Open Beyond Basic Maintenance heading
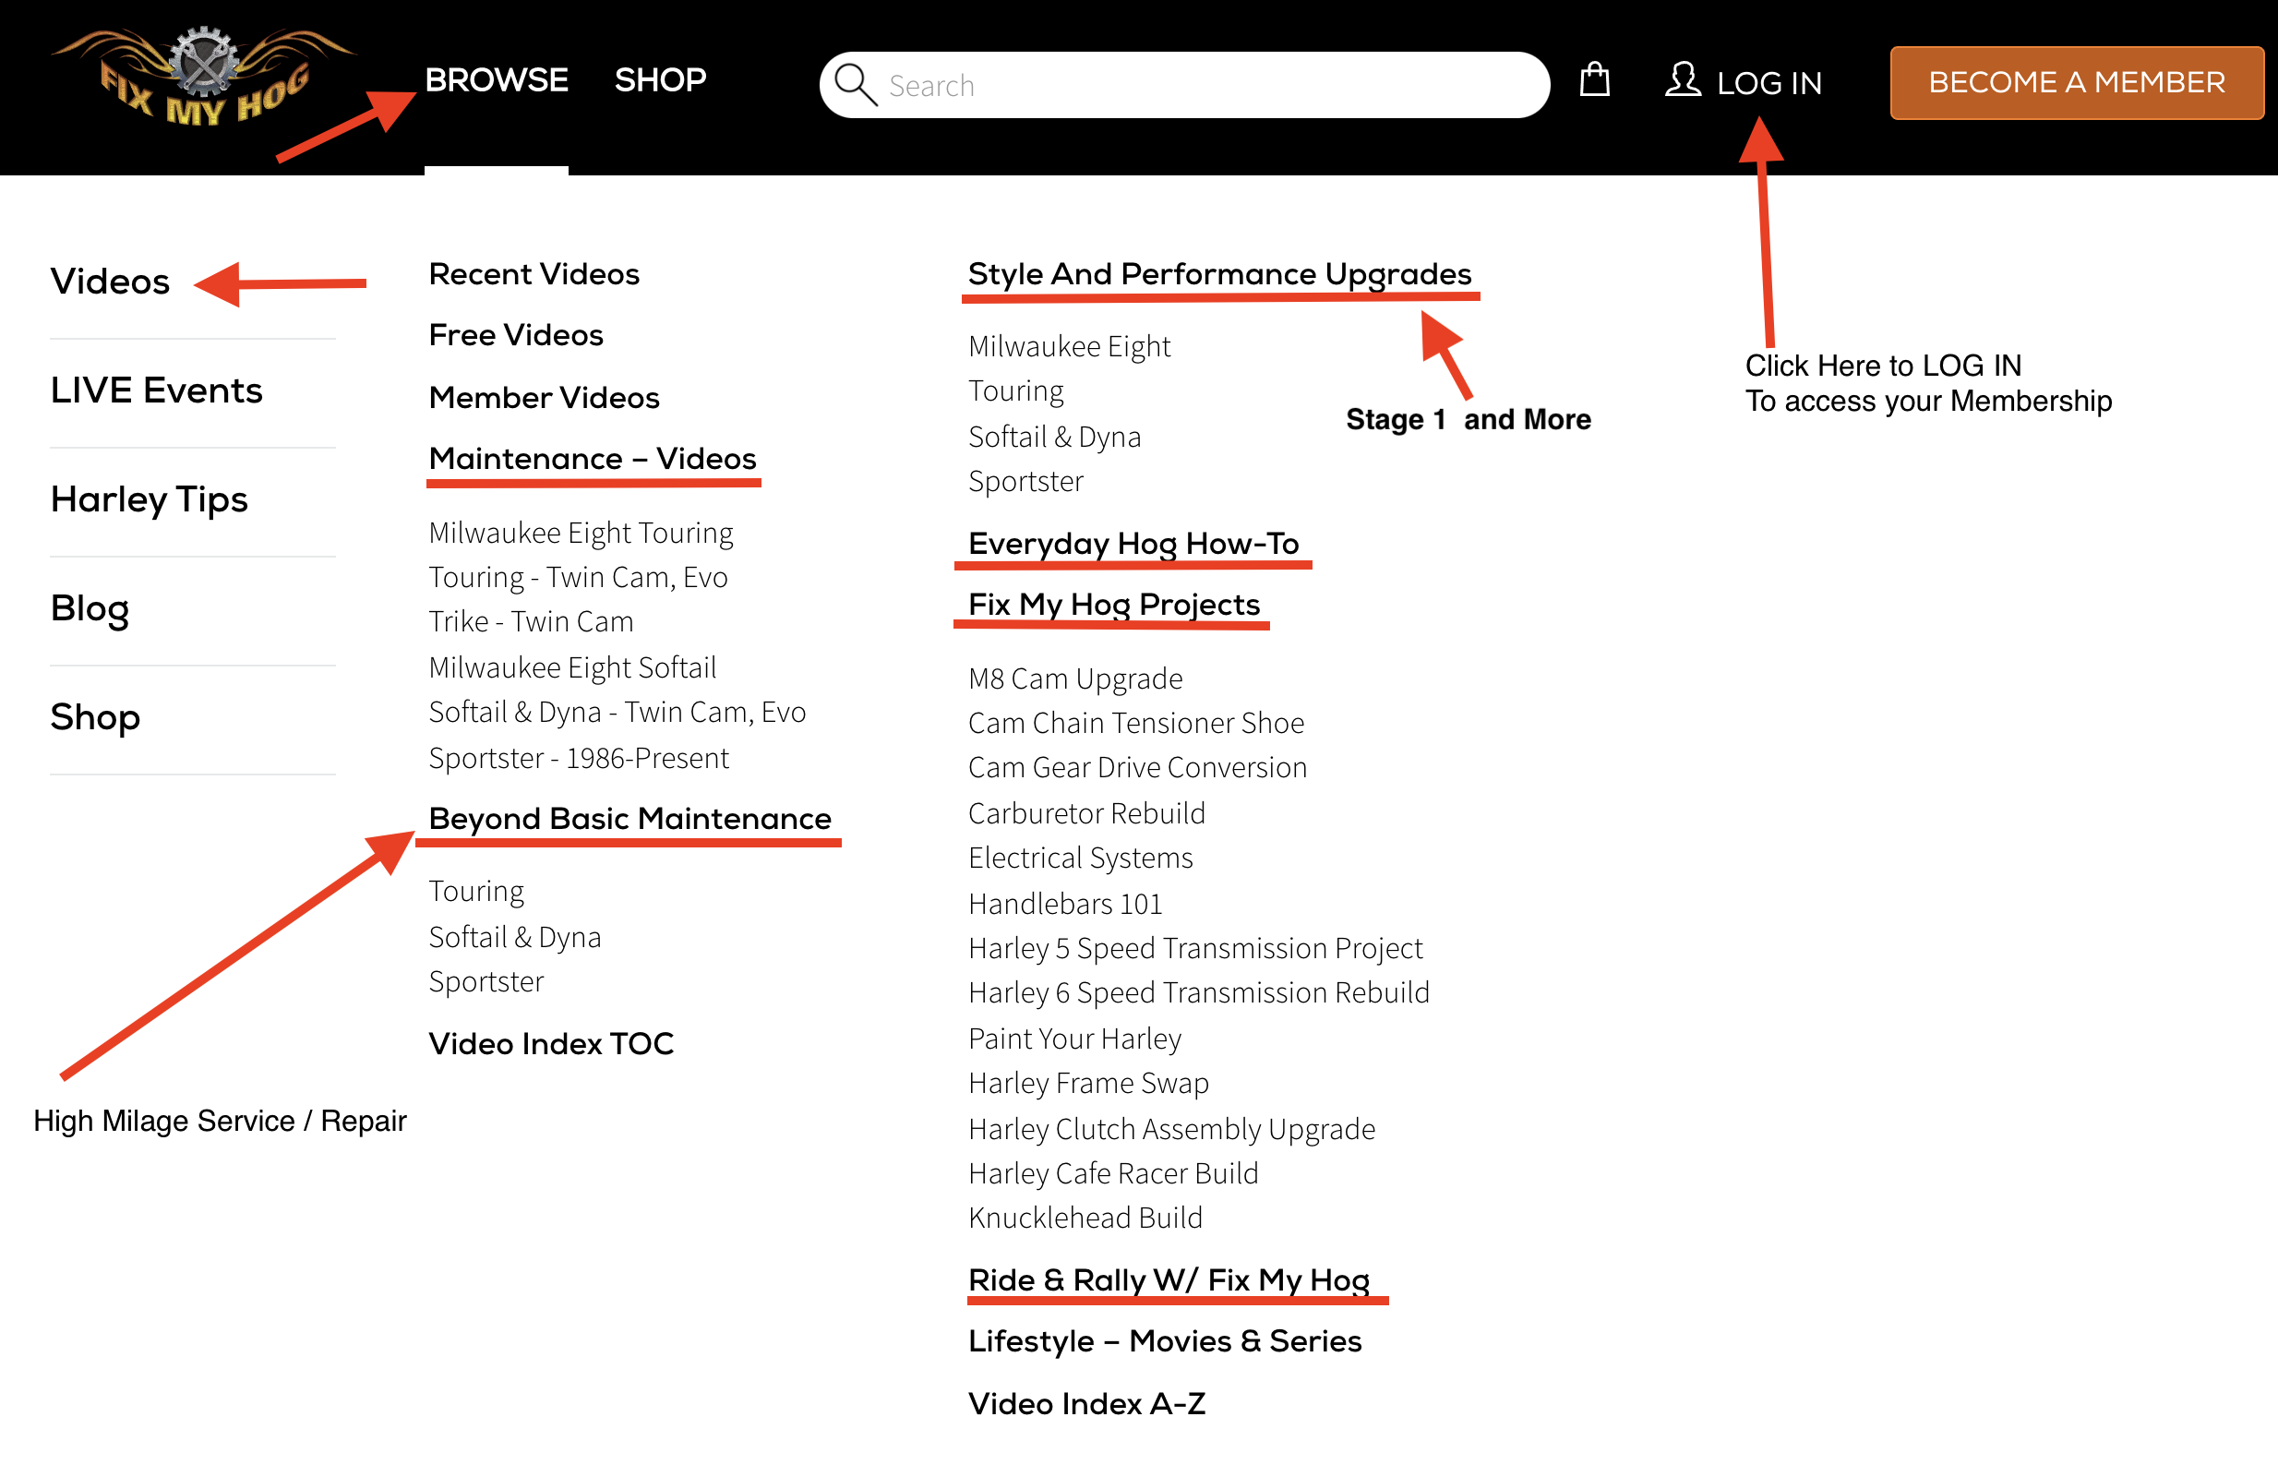This screenshot has width=2278, height=1477. click(629, 819)
